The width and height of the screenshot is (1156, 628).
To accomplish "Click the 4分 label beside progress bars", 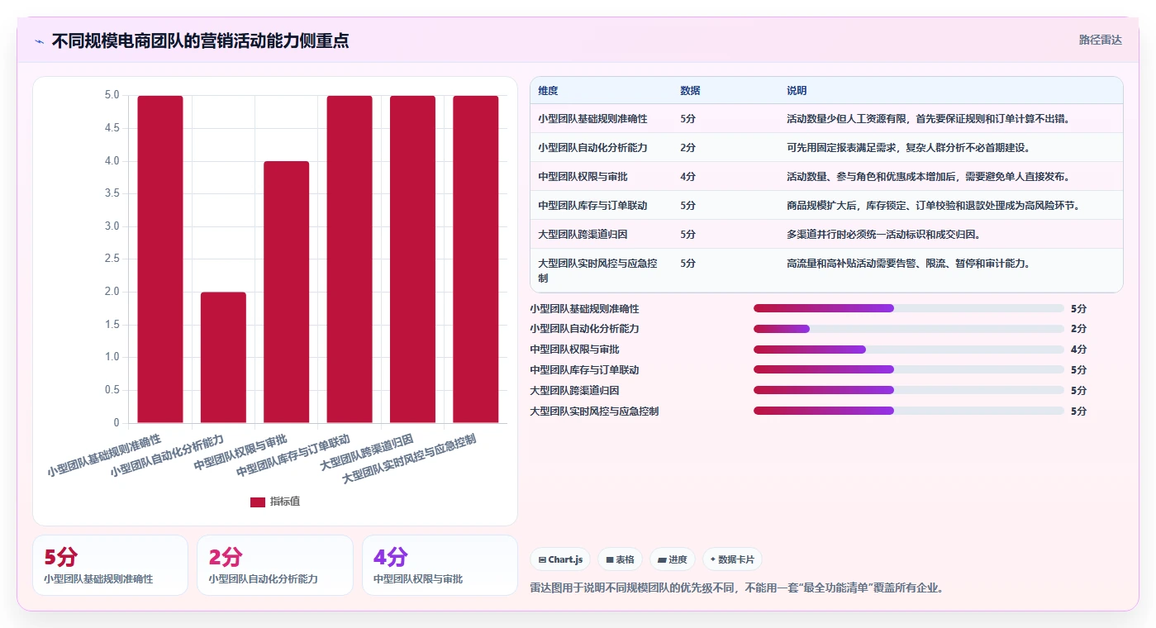I will coord(1078,349).
